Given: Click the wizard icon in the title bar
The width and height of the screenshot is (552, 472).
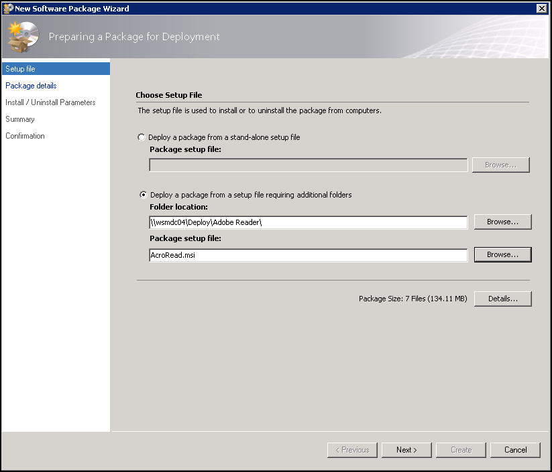Looking at the screenshot, I should (7, 8).
